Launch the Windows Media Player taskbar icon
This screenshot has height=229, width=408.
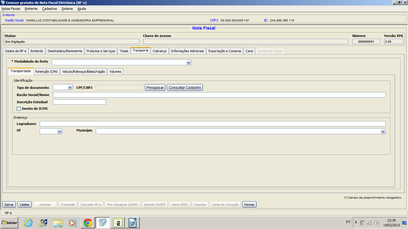[73, 223]
